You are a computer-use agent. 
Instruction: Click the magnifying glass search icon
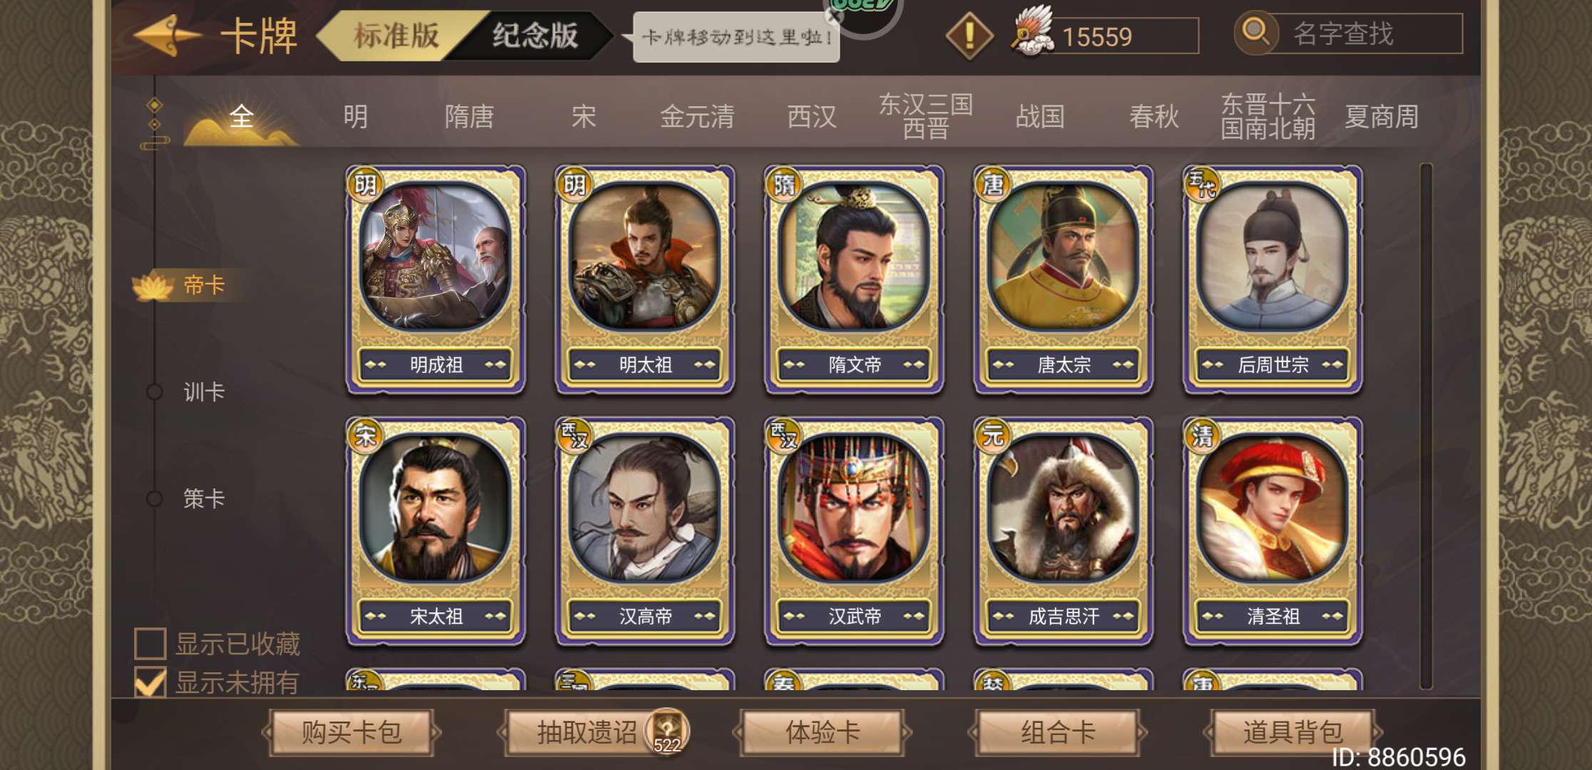click(1255, 33)
